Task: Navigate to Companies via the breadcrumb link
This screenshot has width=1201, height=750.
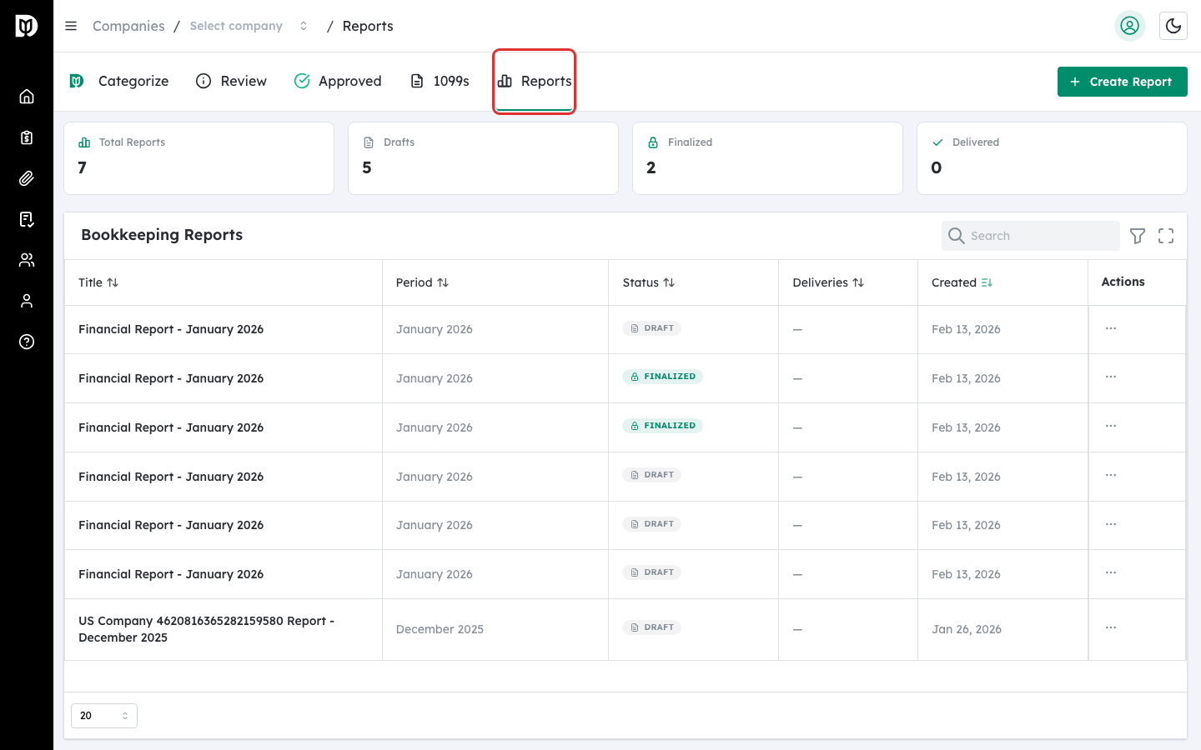Action: [x=128, y=26]
